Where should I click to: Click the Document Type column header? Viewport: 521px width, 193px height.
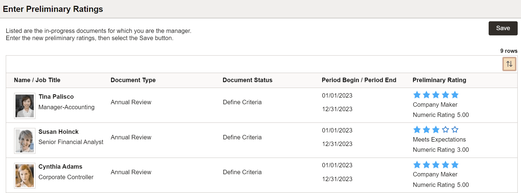(133, 80)
